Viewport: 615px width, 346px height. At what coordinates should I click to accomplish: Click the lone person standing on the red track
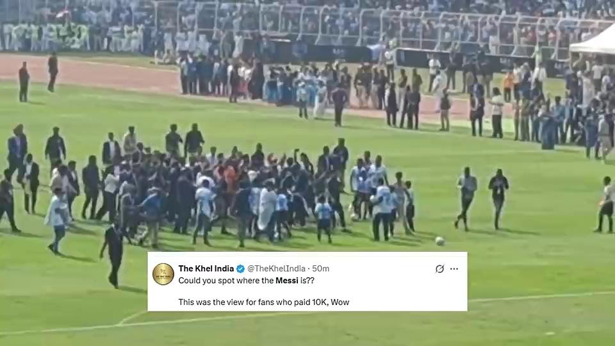53,72
